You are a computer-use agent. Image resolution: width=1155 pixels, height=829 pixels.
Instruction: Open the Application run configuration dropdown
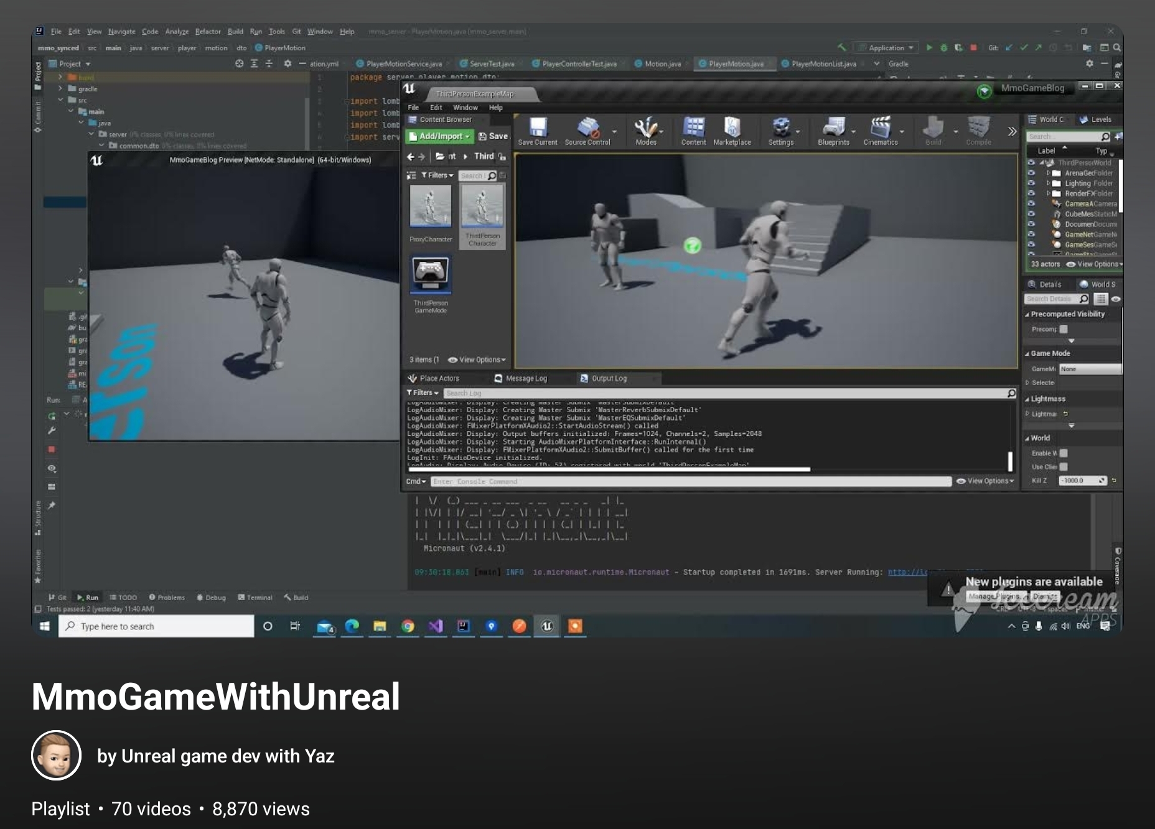pyautogui.click(x=886, y=48)
